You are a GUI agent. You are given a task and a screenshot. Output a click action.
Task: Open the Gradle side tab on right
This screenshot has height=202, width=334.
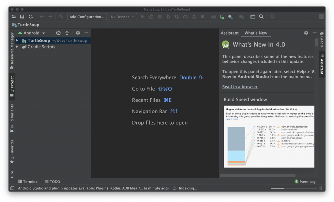(x=322, y=39)
